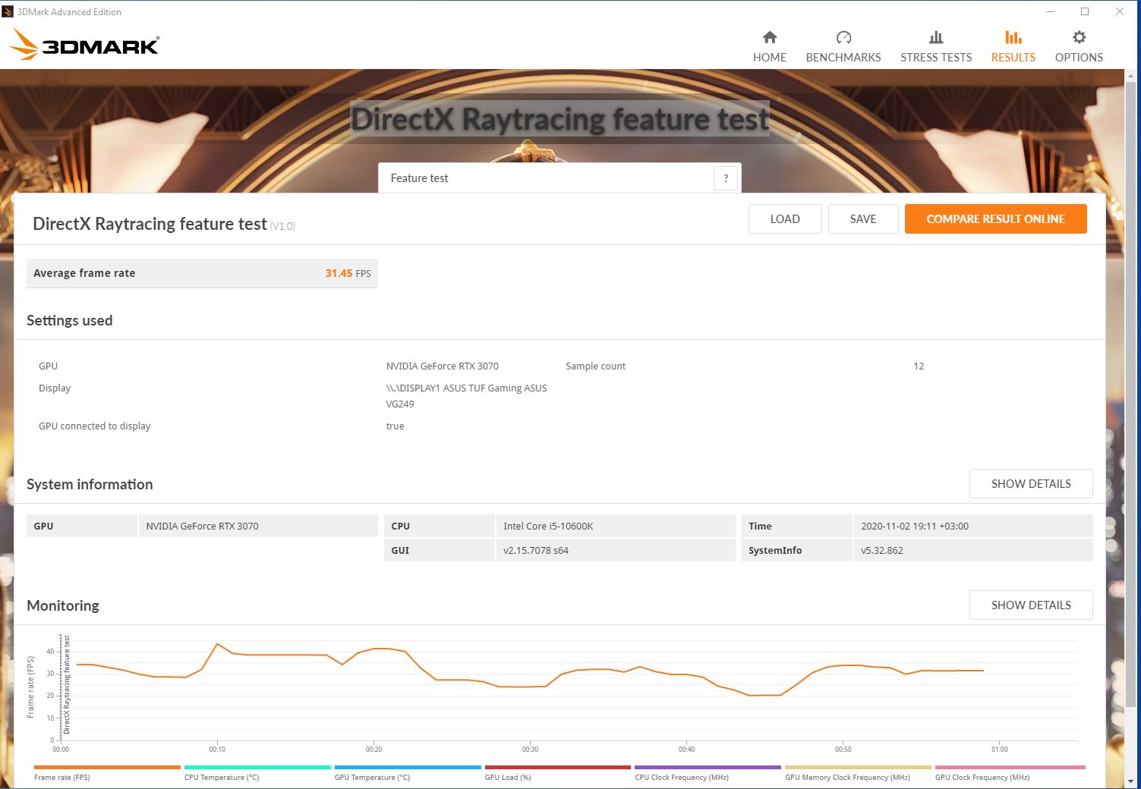
Task: Click the 3DMark logo
Action: [x=84, y=45]
